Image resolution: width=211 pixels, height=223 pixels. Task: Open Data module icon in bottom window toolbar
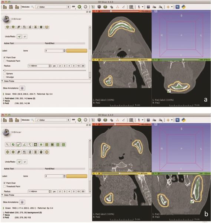[x=93, y=120]
